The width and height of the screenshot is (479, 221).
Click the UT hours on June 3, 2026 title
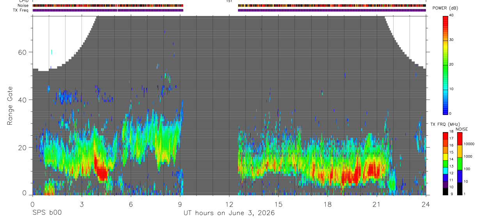click(x=229, y=213)
